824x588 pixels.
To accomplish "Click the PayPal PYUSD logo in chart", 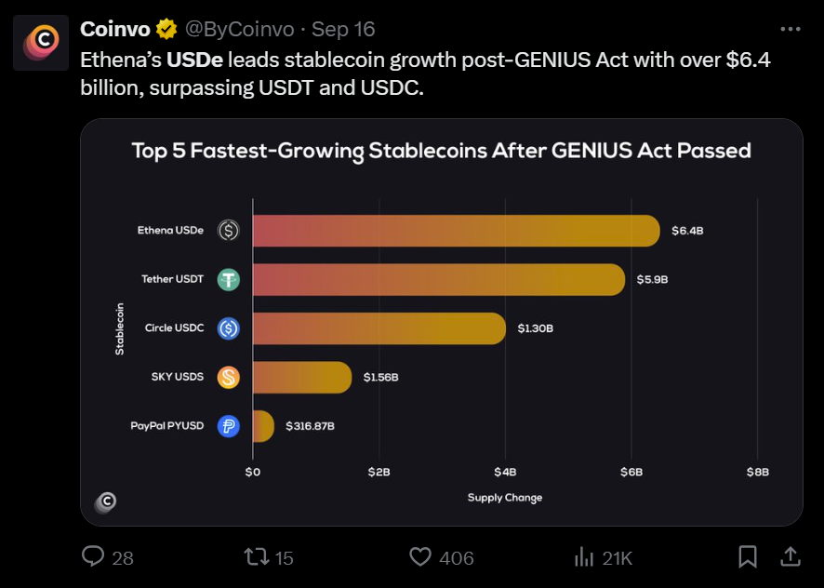I will (x=228, y=426).
